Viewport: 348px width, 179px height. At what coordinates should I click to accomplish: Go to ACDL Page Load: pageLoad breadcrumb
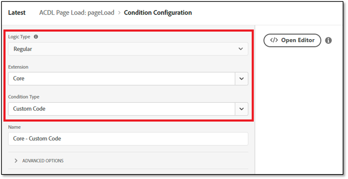(x=77, y=13)
